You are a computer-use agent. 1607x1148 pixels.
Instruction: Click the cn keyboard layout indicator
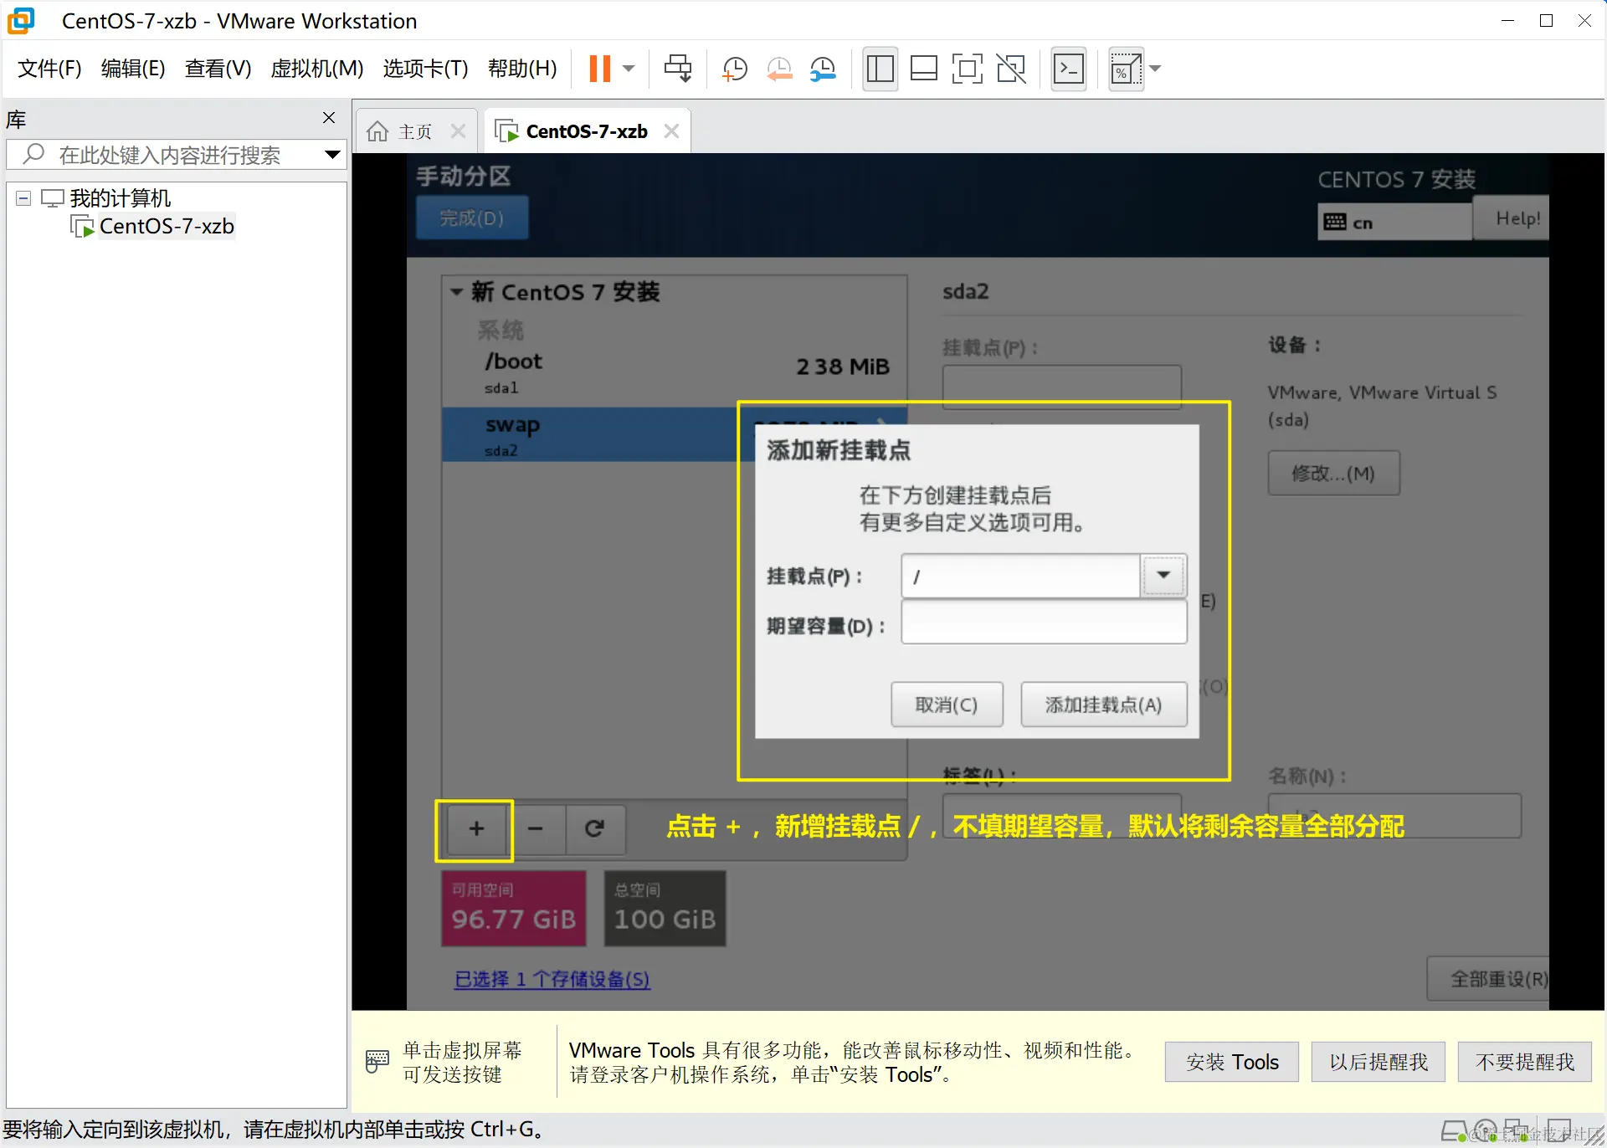(1394, 223)
